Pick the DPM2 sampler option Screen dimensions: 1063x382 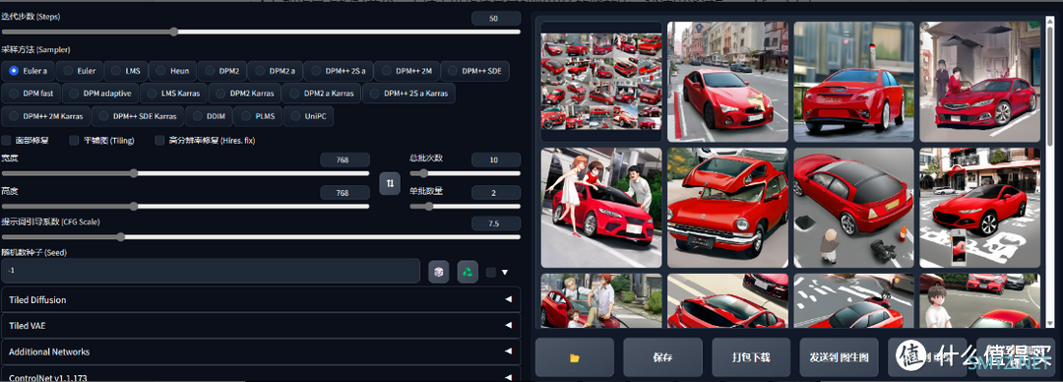[222, 71]
